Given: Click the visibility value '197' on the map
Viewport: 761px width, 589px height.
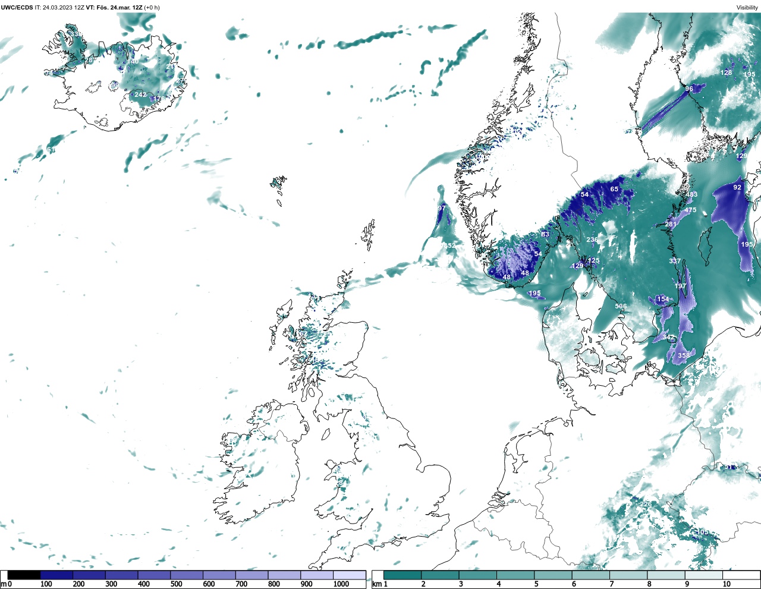Looking at the screenshot, I should 680,286.
